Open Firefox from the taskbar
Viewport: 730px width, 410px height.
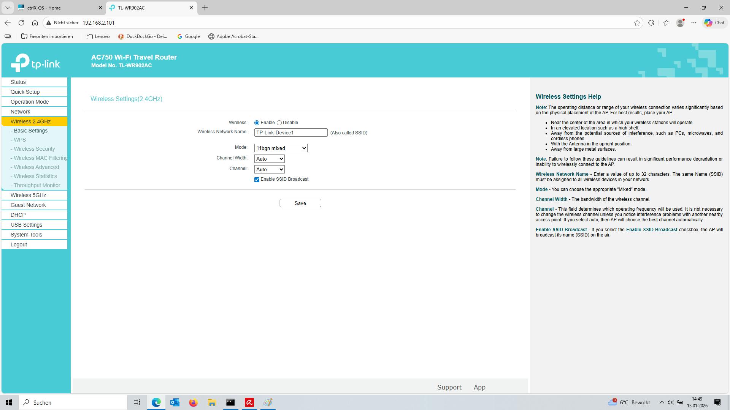[x=193, y=402]
